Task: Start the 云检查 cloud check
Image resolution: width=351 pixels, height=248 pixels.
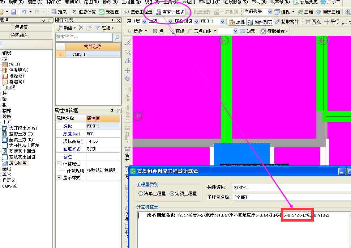Action: (109, 12)
